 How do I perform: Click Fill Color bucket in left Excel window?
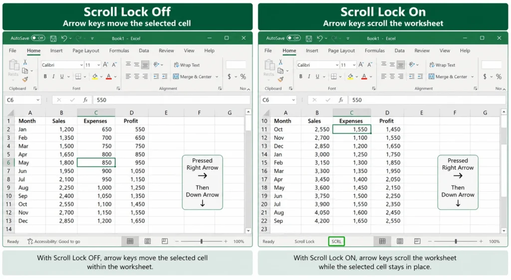[x=95, y=76]
